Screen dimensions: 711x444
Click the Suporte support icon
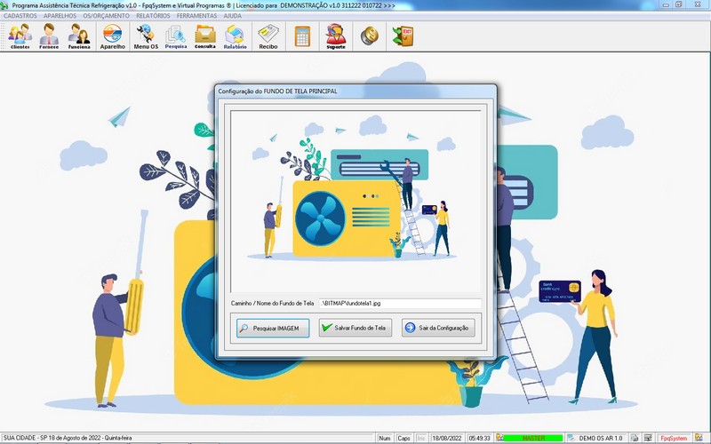click(335, 36)
